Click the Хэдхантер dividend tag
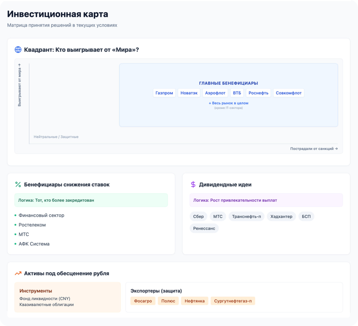This screenshot has height=326, width=358. point(281,217)
